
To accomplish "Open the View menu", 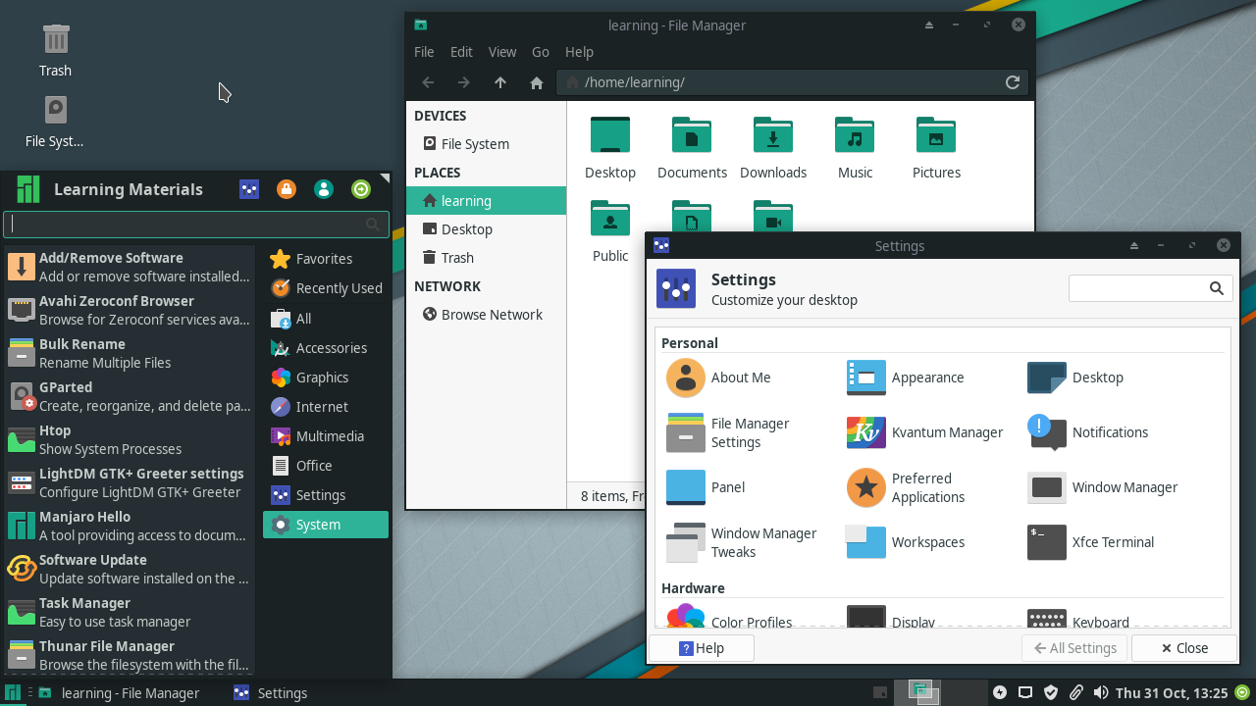I will click(x=502, y=52).
